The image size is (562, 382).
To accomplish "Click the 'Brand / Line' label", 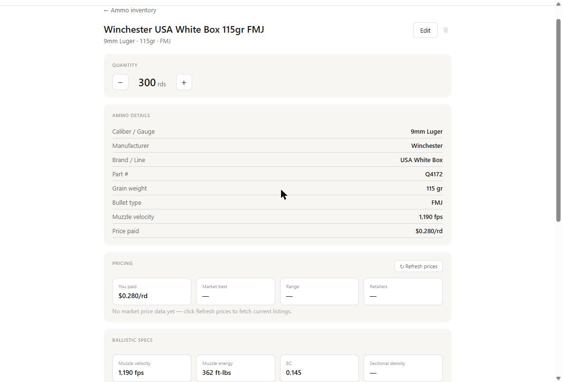I will [129, 160].
